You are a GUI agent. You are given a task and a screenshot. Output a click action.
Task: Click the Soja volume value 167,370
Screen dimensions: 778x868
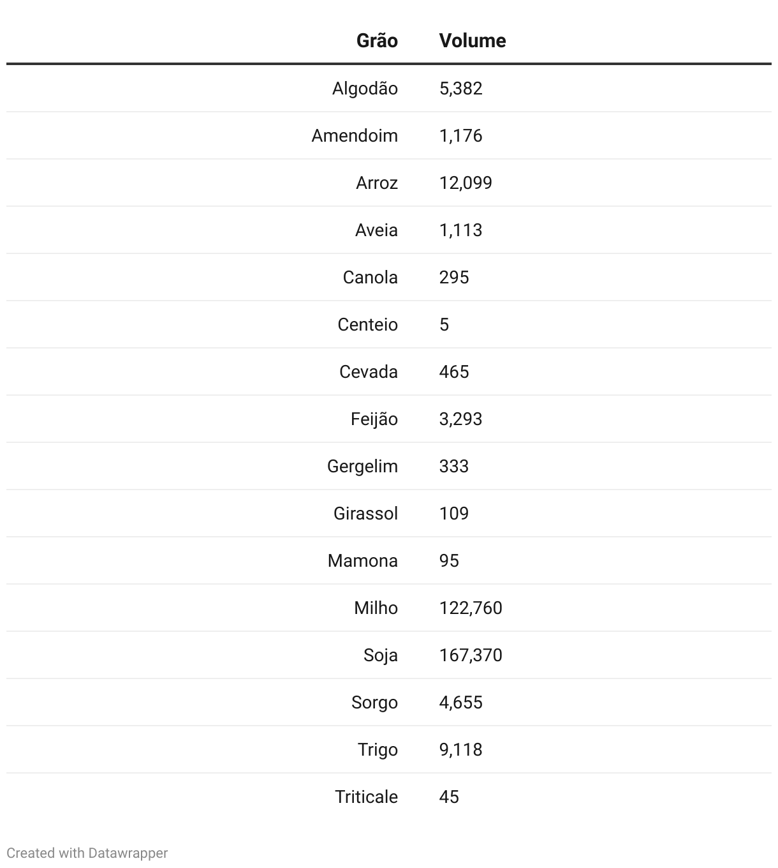pyautogui.click(x=471, y=655)
